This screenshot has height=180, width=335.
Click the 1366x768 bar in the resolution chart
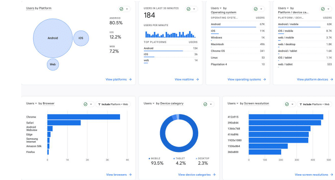coord(280,128)
